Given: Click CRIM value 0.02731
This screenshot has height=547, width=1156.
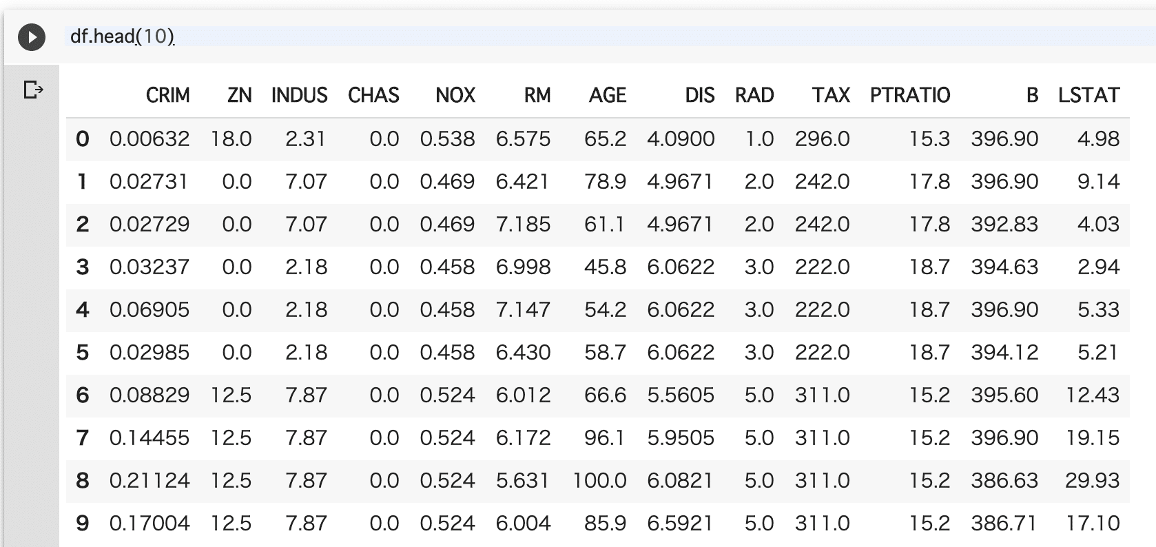Looking at the screenshot, I should click(x=149, y=182).
